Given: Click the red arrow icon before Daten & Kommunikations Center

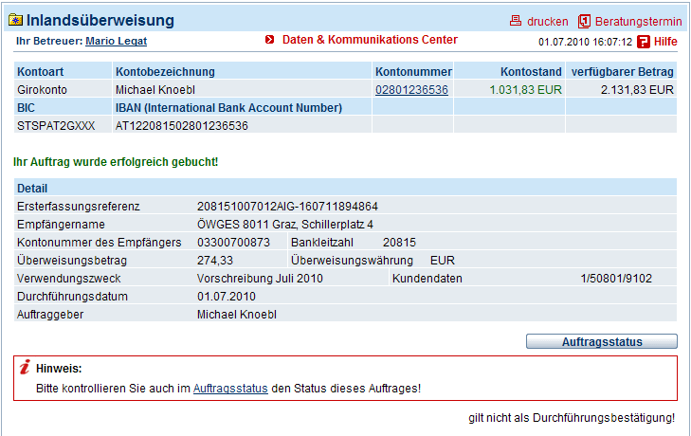Looking at the screenshot, I should pos(270,40).
